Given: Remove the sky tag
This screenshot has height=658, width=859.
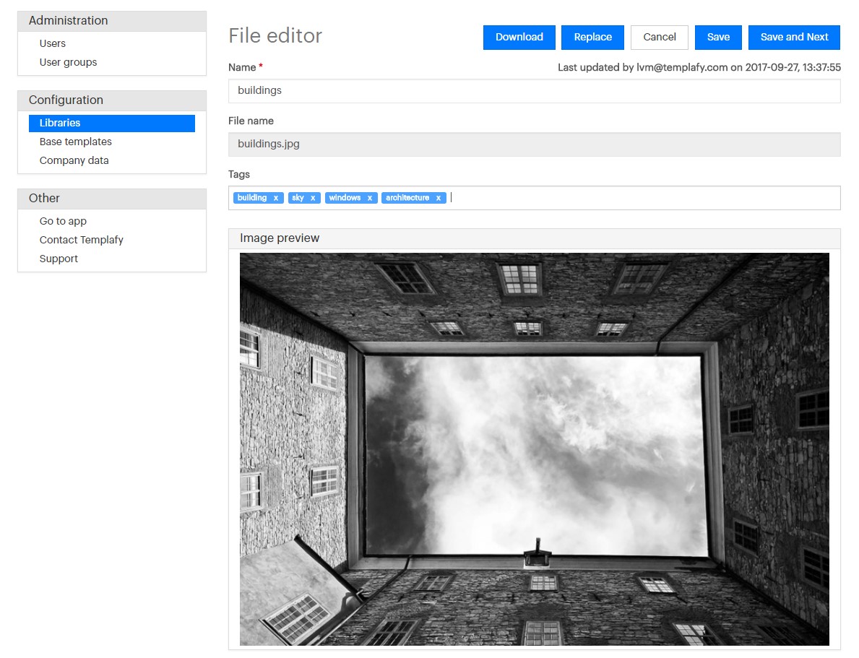Looking at the screenshot, I should click(x=313, y=199).
